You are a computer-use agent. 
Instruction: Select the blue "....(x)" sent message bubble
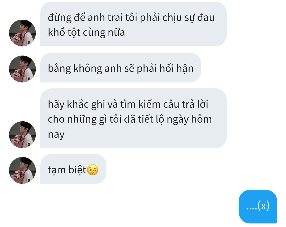[x=258, y=207]
